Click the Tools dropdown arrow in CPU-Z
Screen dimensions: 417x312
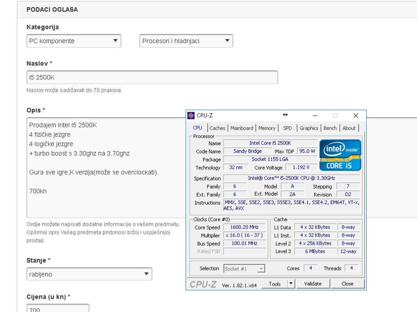[291, 283]
